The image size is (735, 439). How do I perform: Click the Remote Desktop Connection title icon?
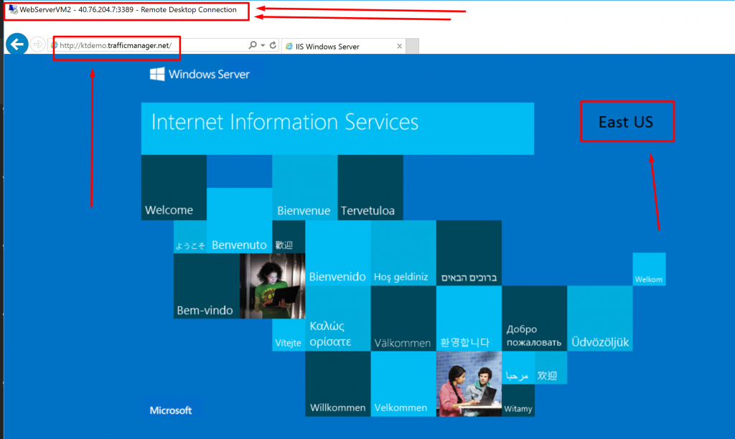pos(13,9)
